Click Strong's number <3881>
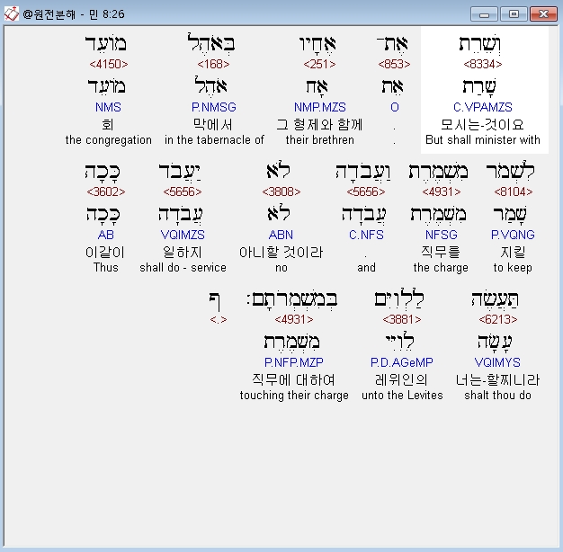 click(402, 319)
